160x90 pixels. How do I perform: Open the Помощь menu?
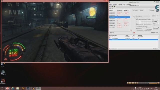tap(128, 4)
